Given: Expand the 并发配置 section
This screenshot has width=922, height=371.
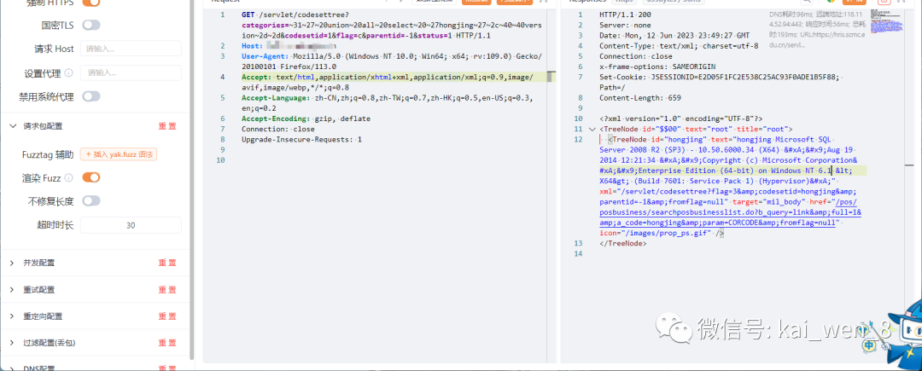Looking at the screenshot, I should pos(12,263).
